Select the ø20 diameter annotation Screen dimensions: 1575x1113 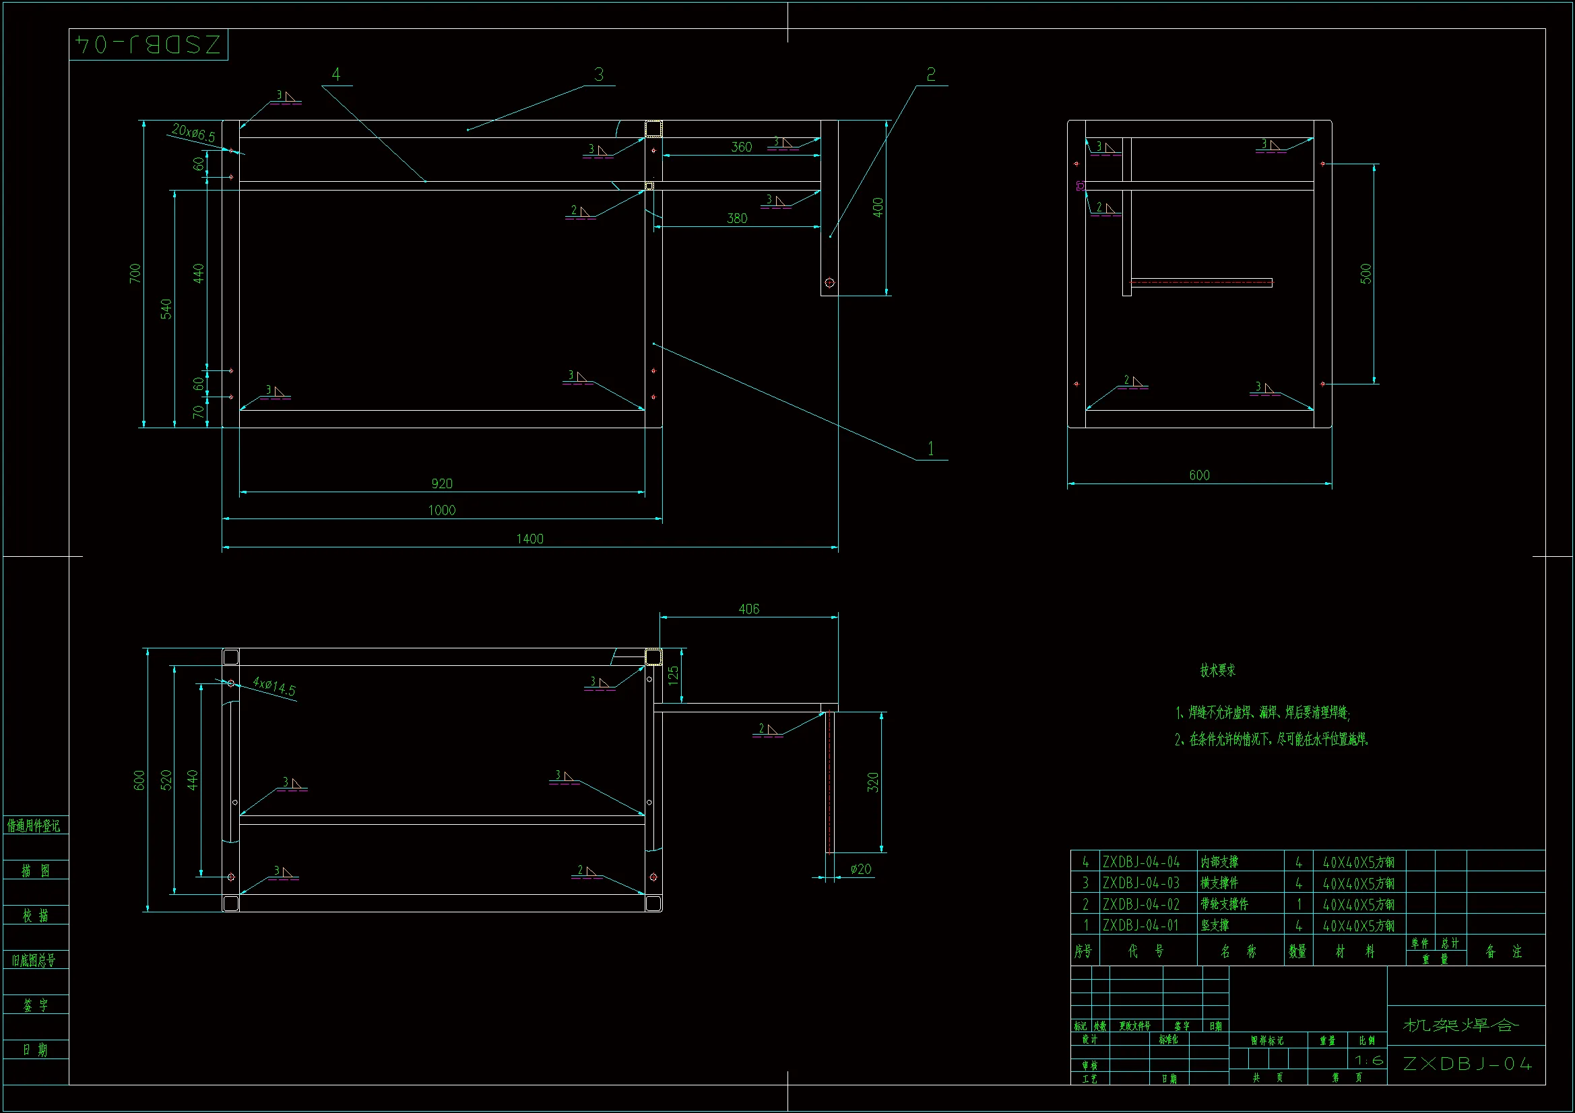[x=860, y=869]
